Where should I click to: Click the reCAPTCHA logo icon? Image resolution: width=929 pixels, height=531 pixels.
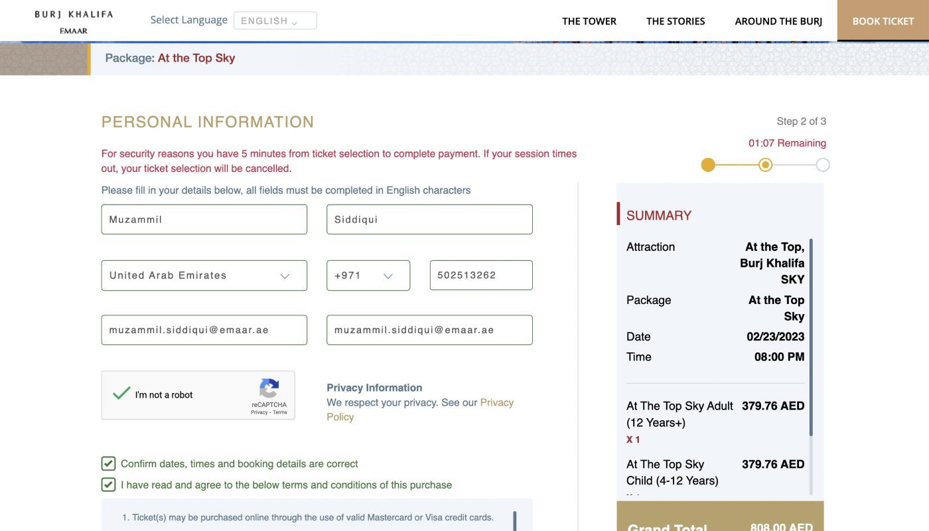pos(269,388)
